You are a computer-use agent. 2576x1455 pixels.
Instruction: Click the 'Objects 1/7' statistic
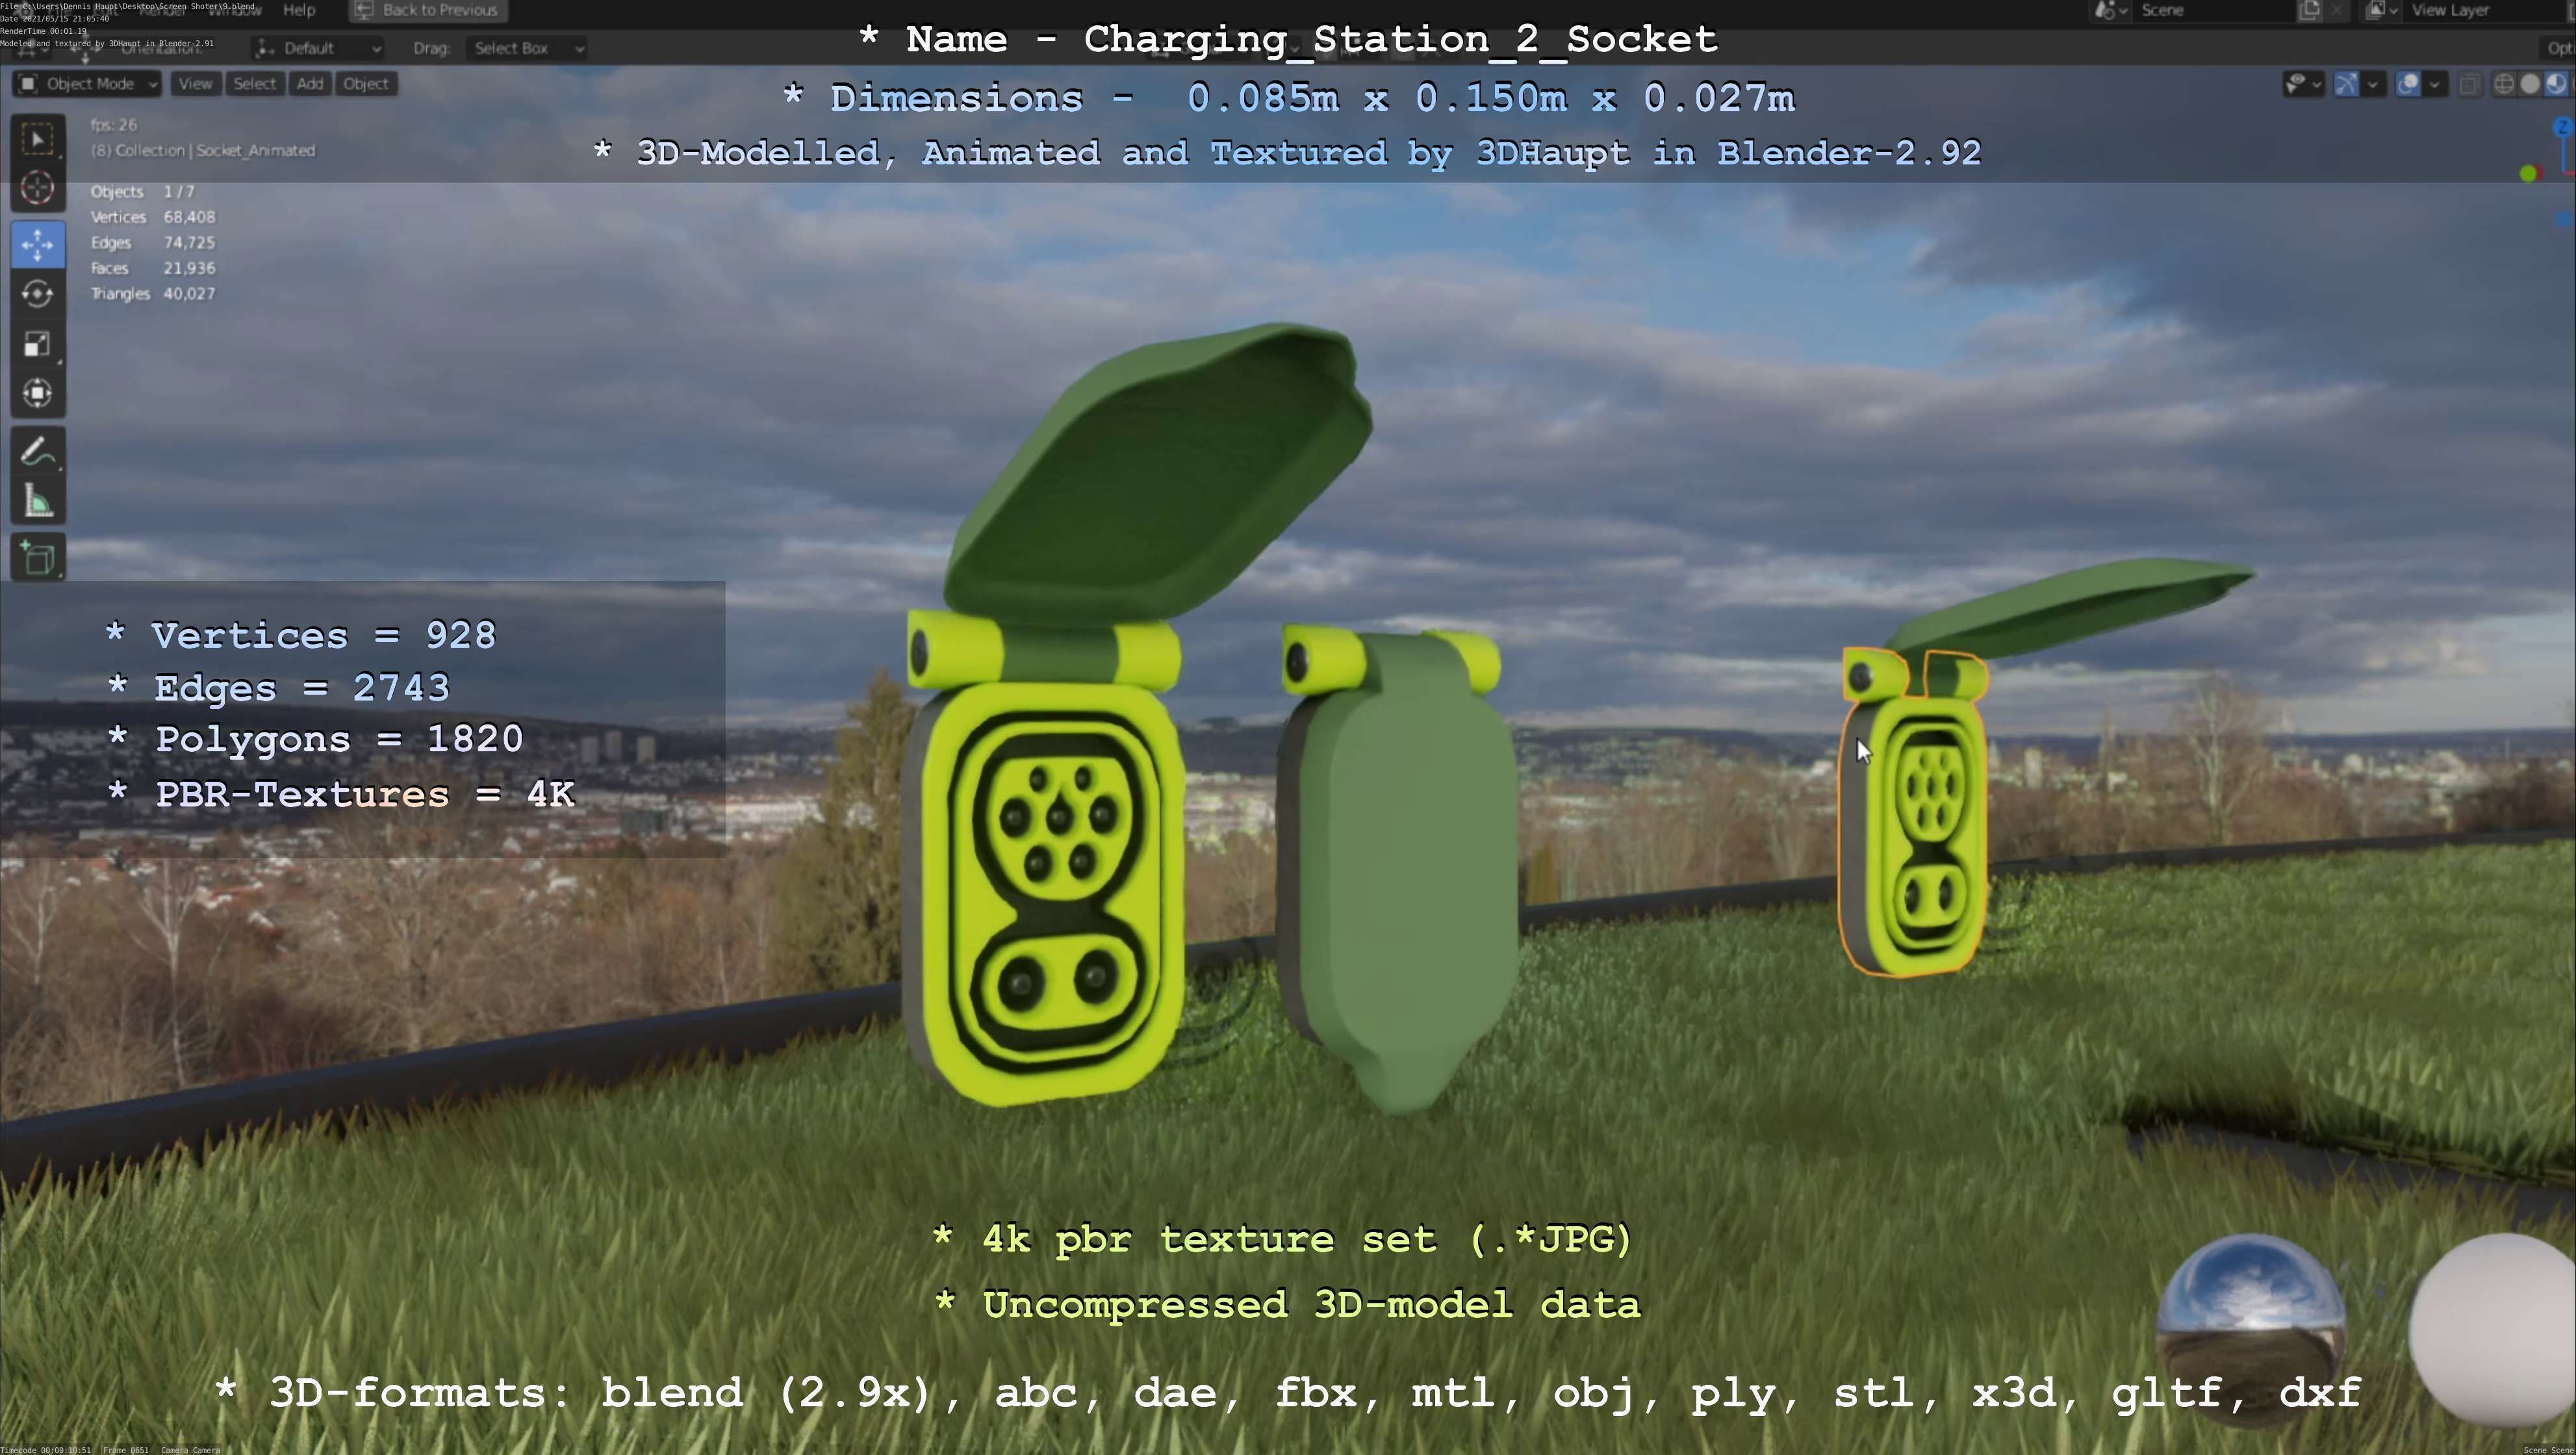143,192
